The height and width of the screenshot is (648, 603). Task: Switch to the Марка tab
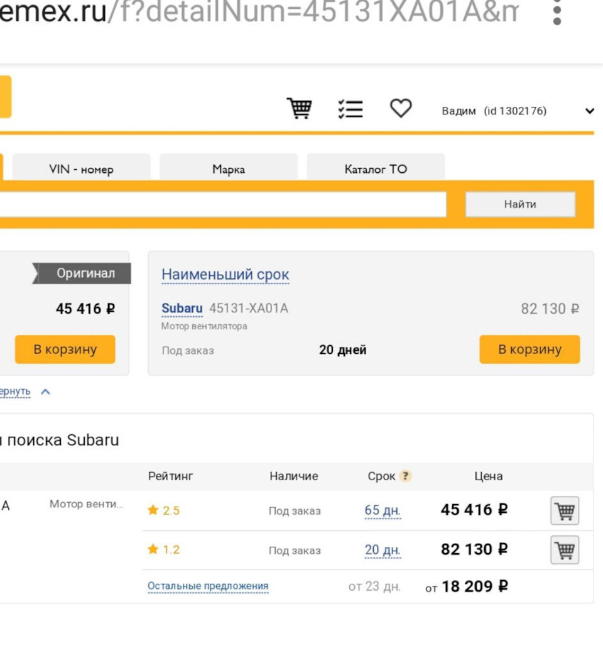229,169
